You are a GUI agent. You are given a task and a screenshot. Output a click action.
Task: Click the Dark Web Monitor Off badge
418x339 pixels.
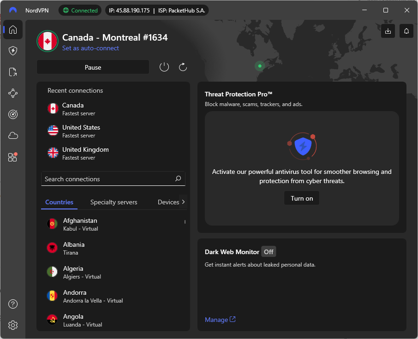(269, 252)
